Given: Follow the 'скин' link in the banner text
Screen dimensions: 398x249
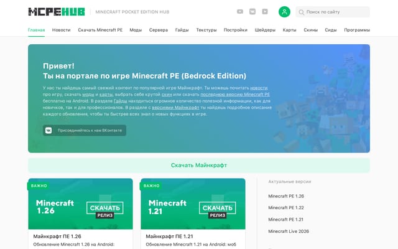Looking at the screenshot, I should [167, 95].
